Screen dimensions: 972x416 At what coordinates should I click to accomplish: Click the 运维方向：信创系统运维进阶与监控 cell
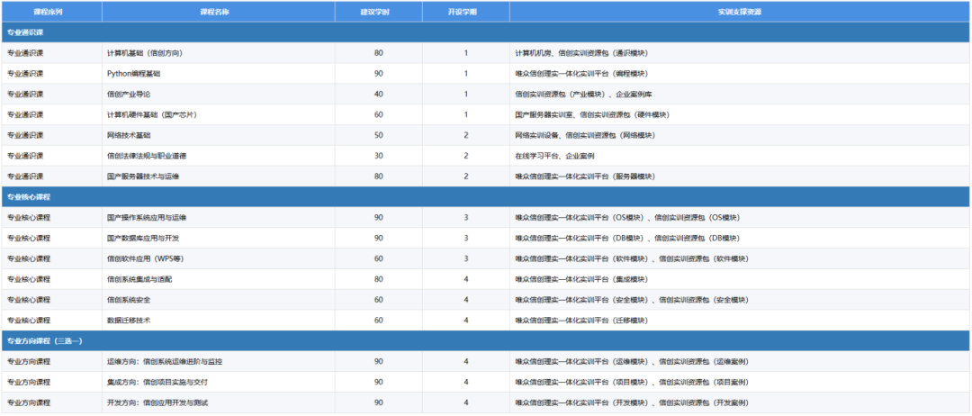164,362
